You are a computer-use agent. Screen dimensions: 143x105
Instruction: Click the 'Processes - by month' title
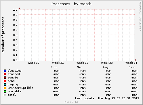point(71,4)
